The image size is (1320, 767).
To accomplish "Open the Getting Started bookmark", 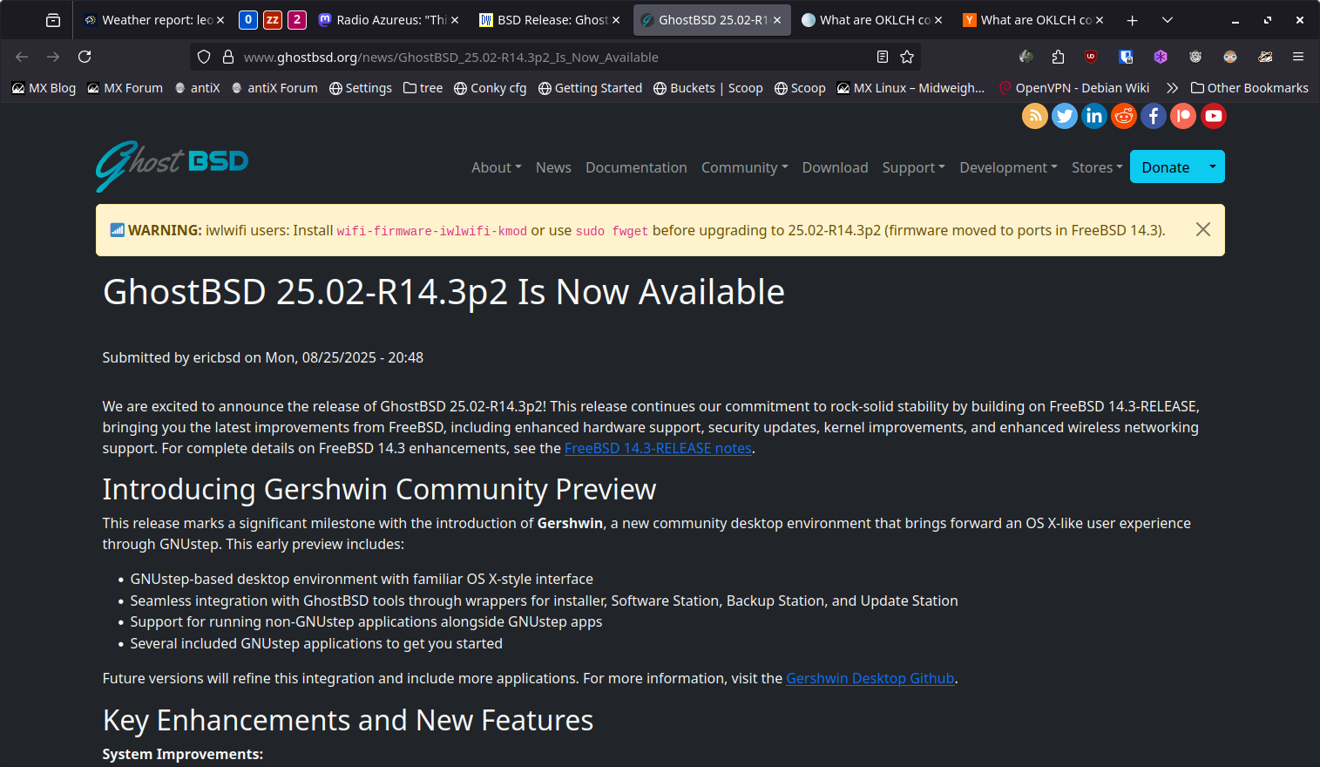I will click(590, 88).
